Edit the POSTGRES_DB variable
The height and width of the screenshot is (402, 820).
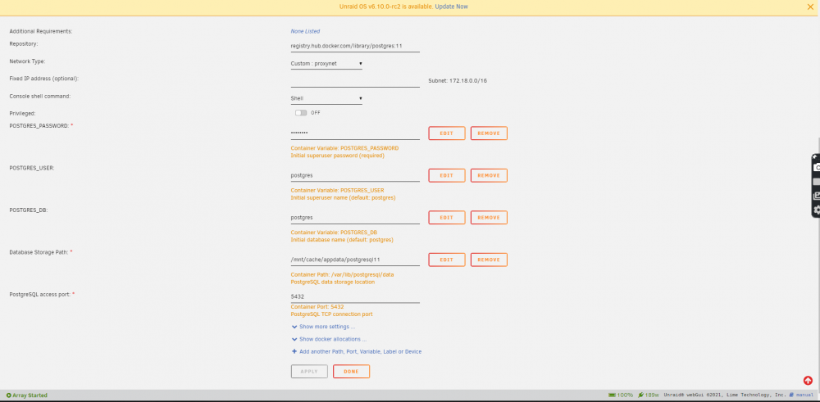coord(447,217)
